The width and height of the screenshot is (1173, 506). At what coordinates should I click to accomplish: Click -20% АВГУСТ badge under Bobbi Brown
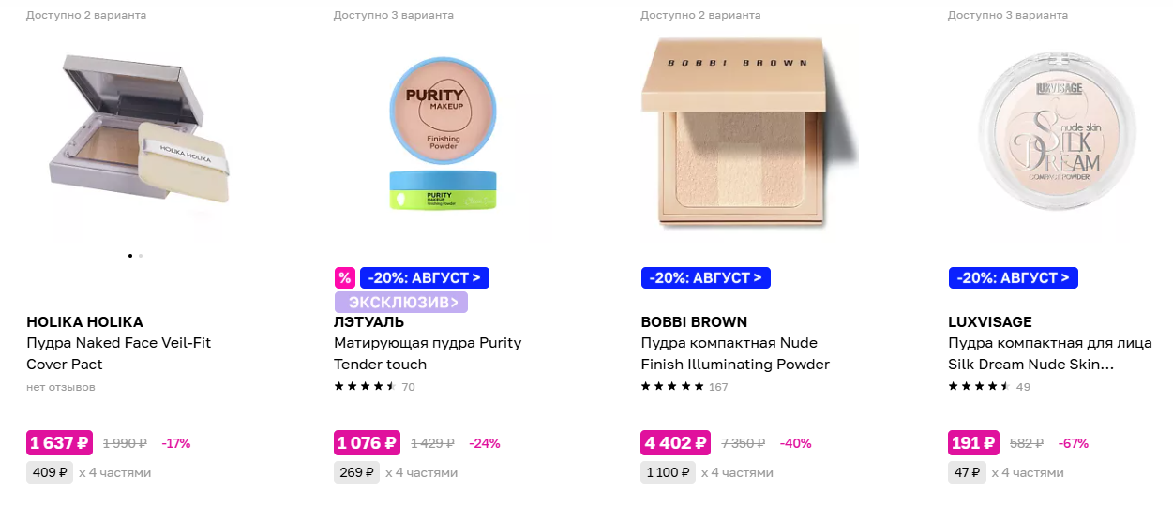[706, 278]
